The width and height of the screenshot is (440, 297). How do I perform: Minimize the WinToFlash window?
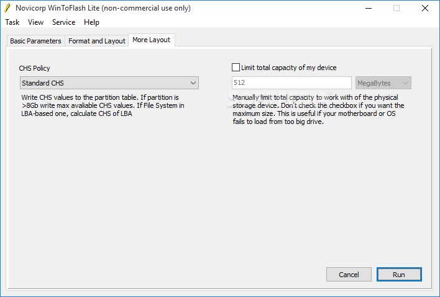[x=369, y=8]
